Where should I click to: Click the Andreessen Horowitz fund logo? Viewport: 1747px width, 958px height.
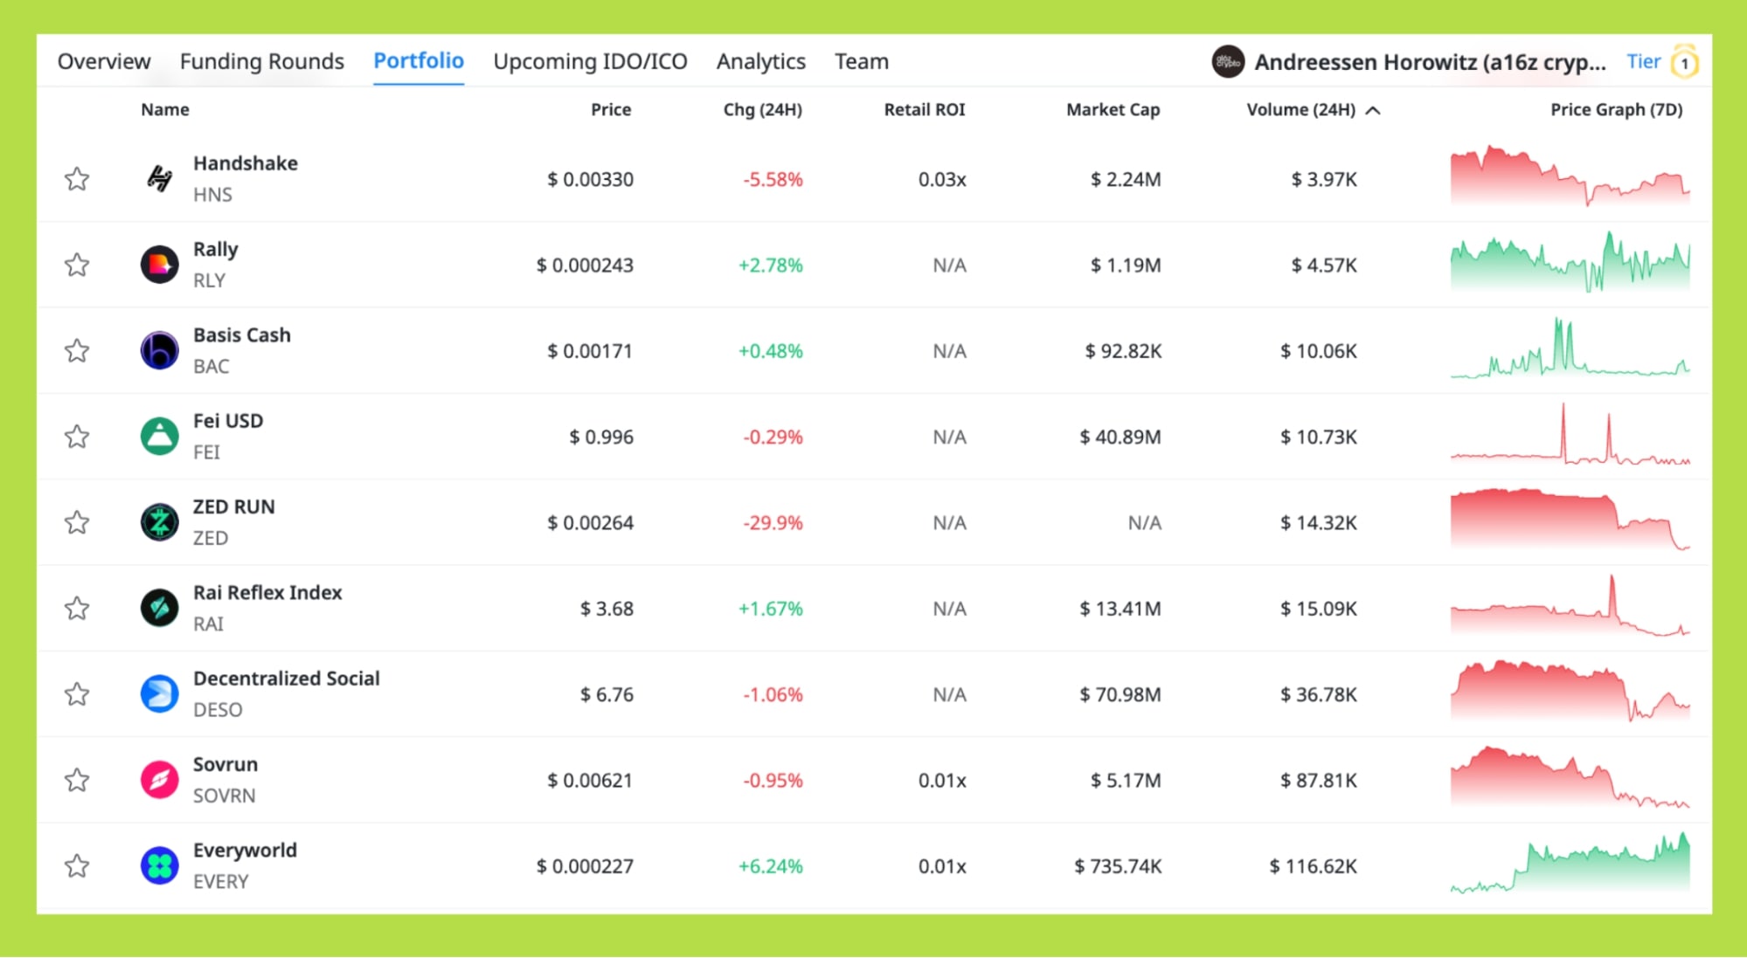coord(1227,62)
